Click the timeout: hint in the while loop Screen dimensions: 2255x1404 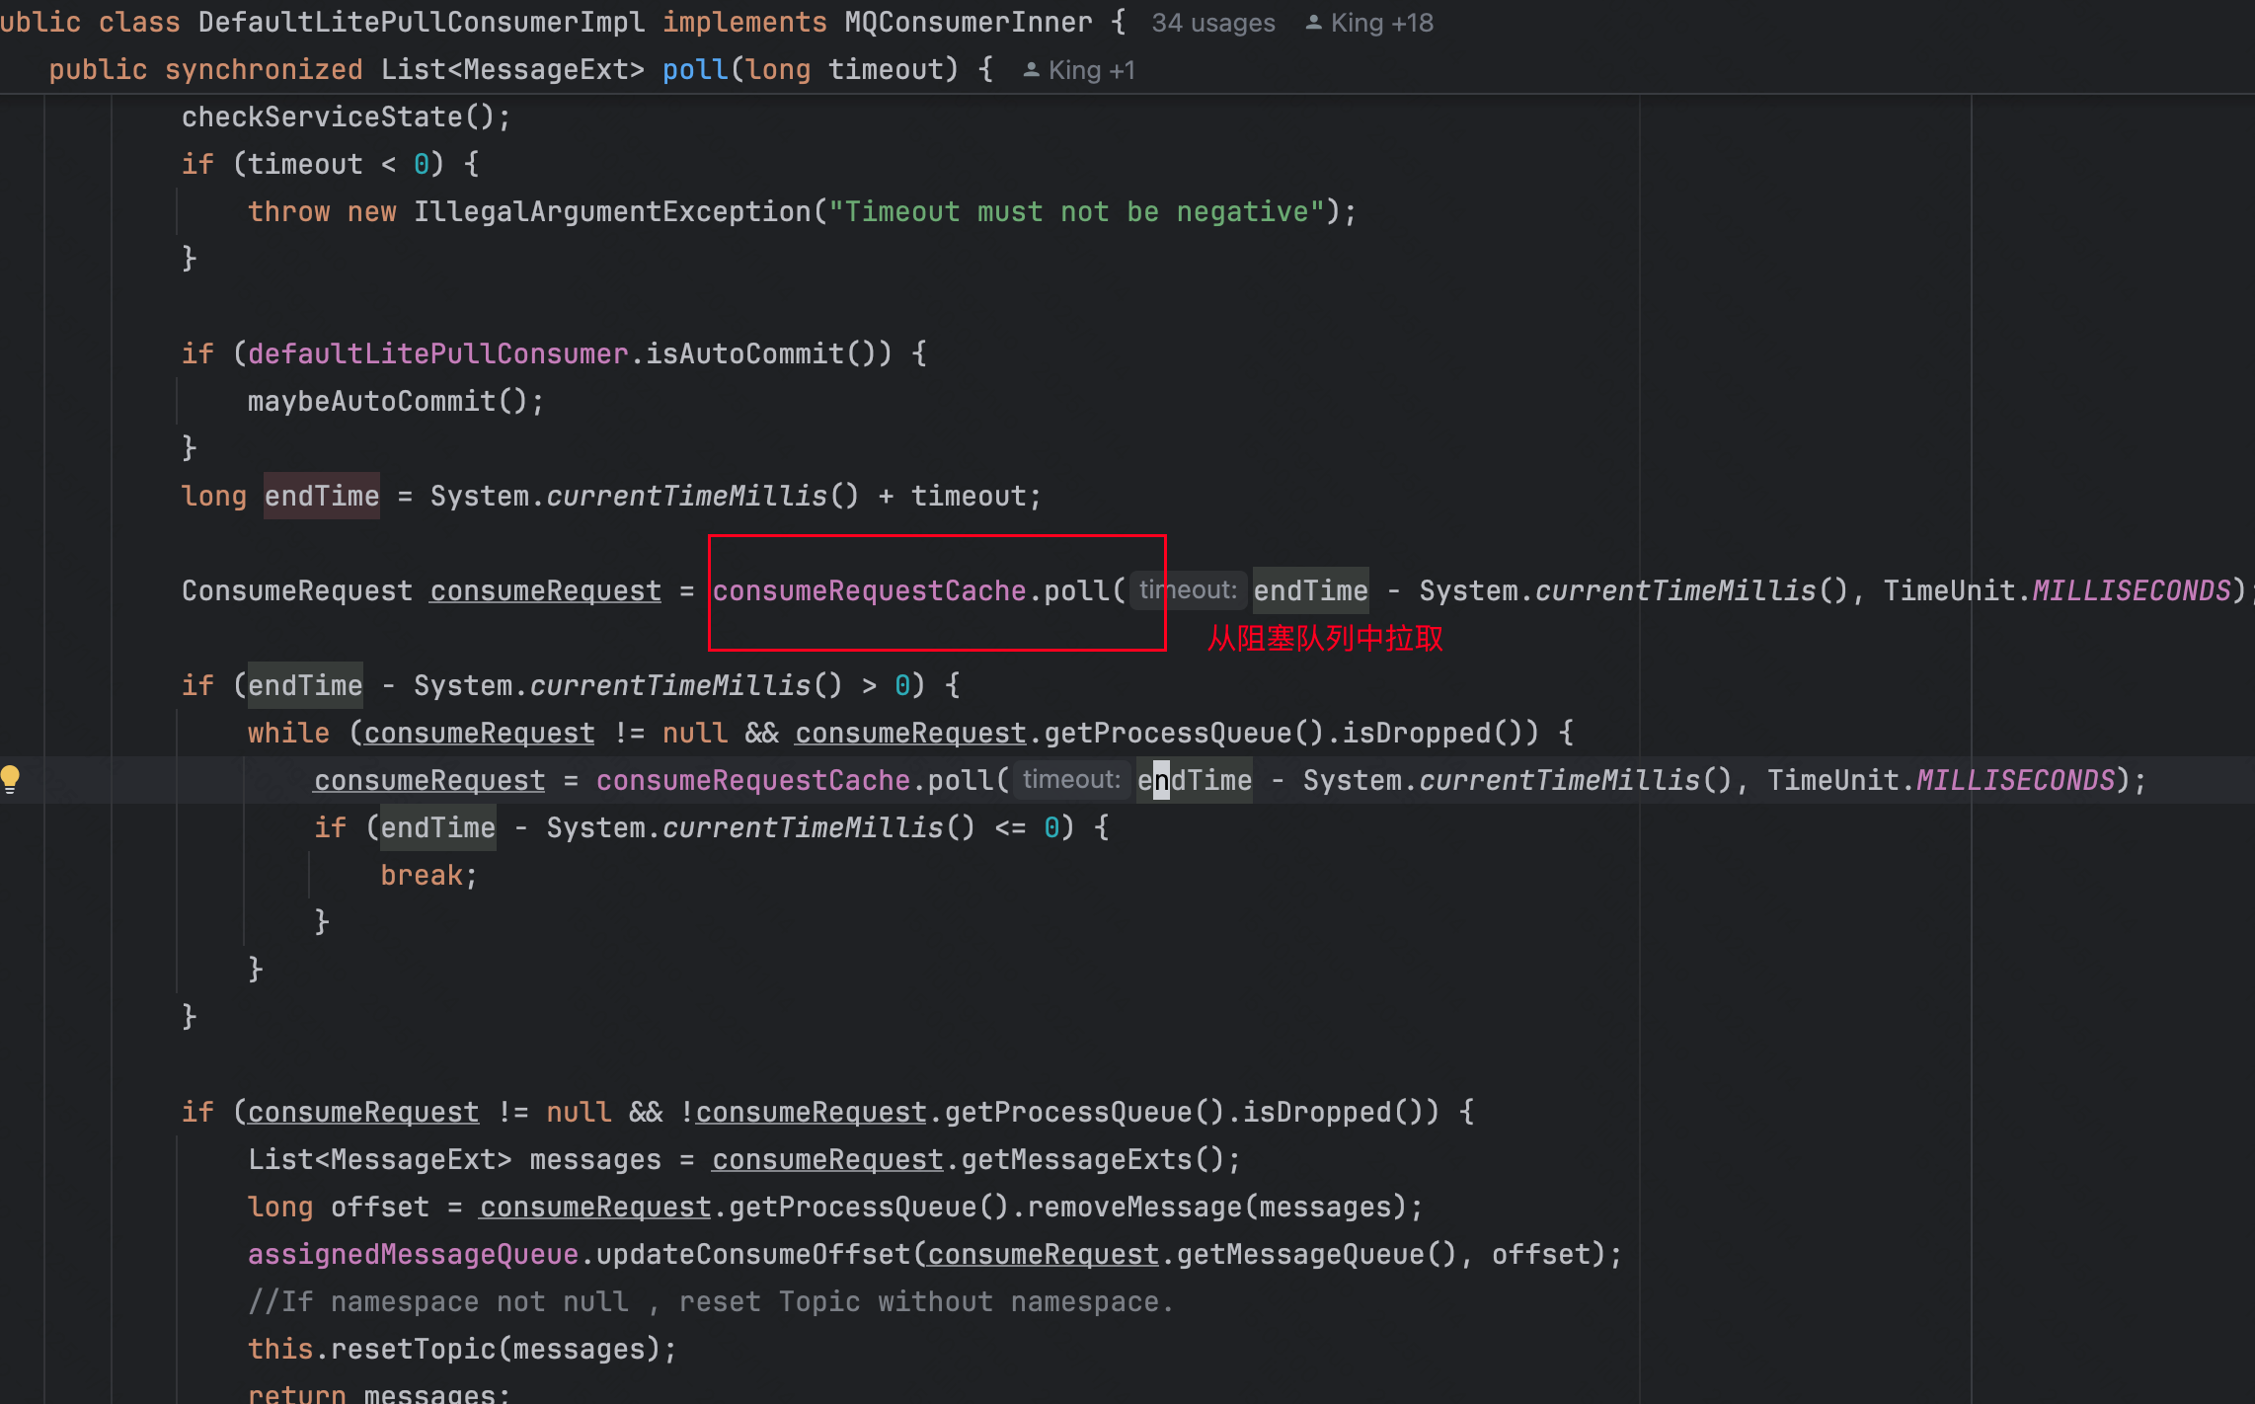1071,780
